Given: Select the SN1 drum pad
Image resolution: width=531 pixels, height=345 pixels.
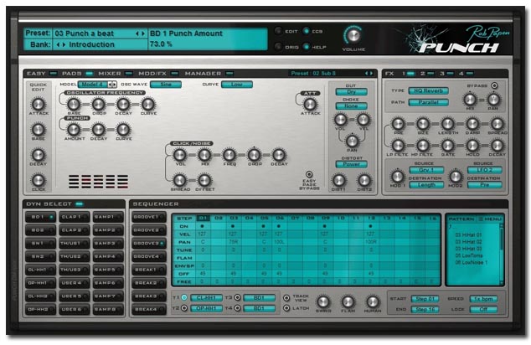Looking at the screenshot, I should 40,244.
